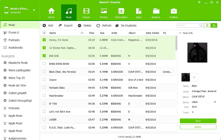Select the LOSER song row
This screenshot has height=140, width=221.
click(x=108, y=119)
